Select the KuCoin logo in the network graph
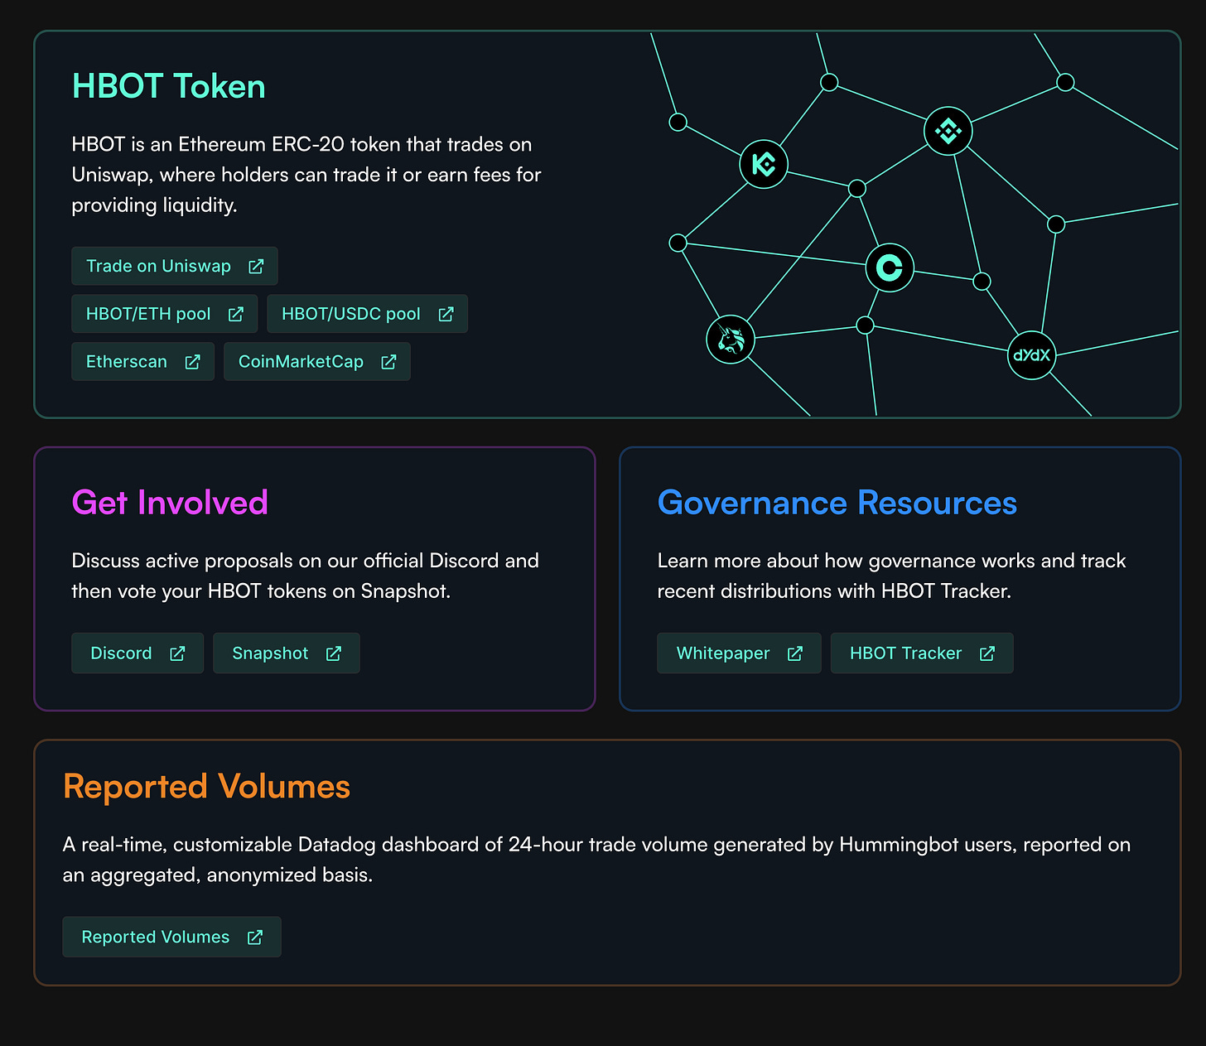Screen dimensions: 1206x1046 pos(763,164)
